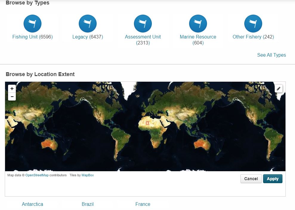Click the Cancel button below map
295x210 pixels.
pos(251,179)
